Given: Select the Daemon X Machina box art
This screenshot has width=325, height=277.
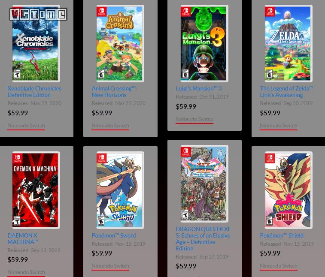Looking at the screenshot, I should (x=36, y=190).
